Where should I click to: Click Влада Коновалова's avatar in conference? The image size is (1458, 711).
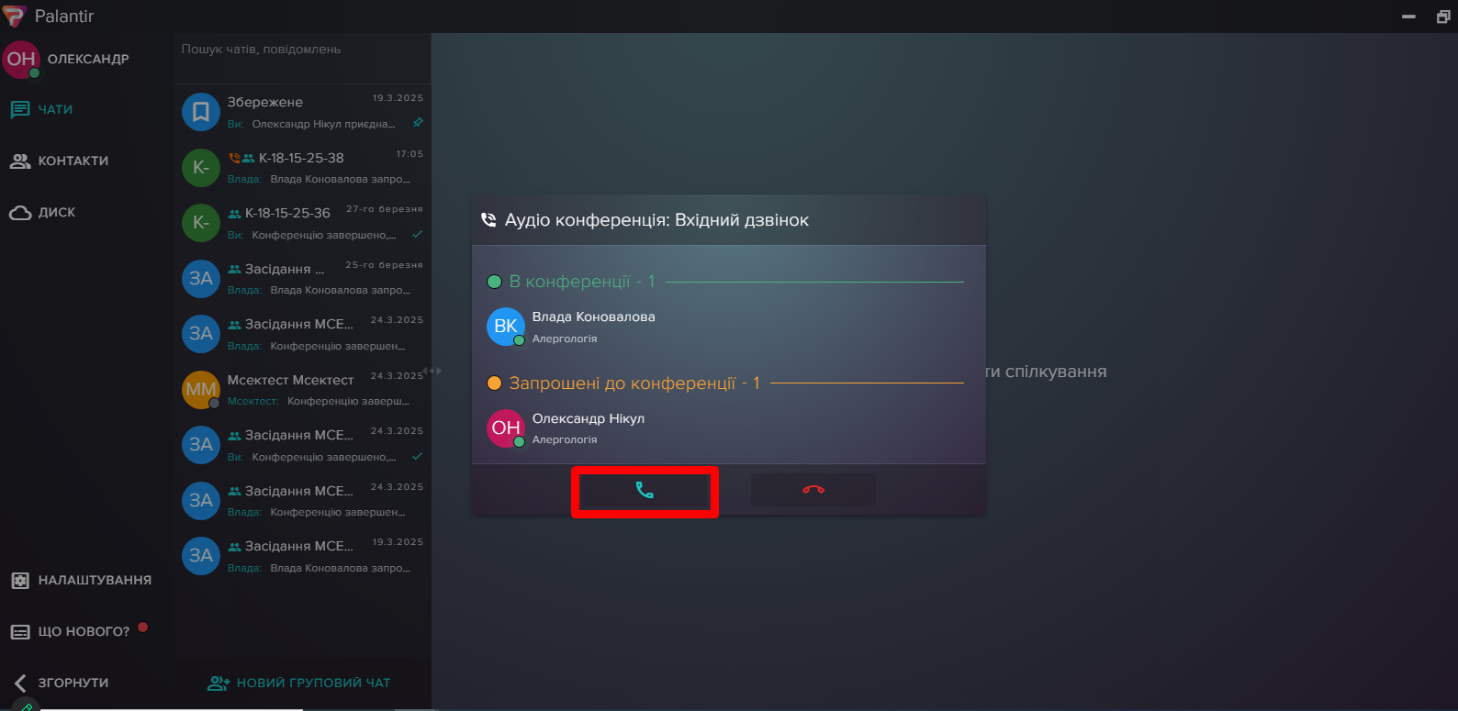pos(505,327)
